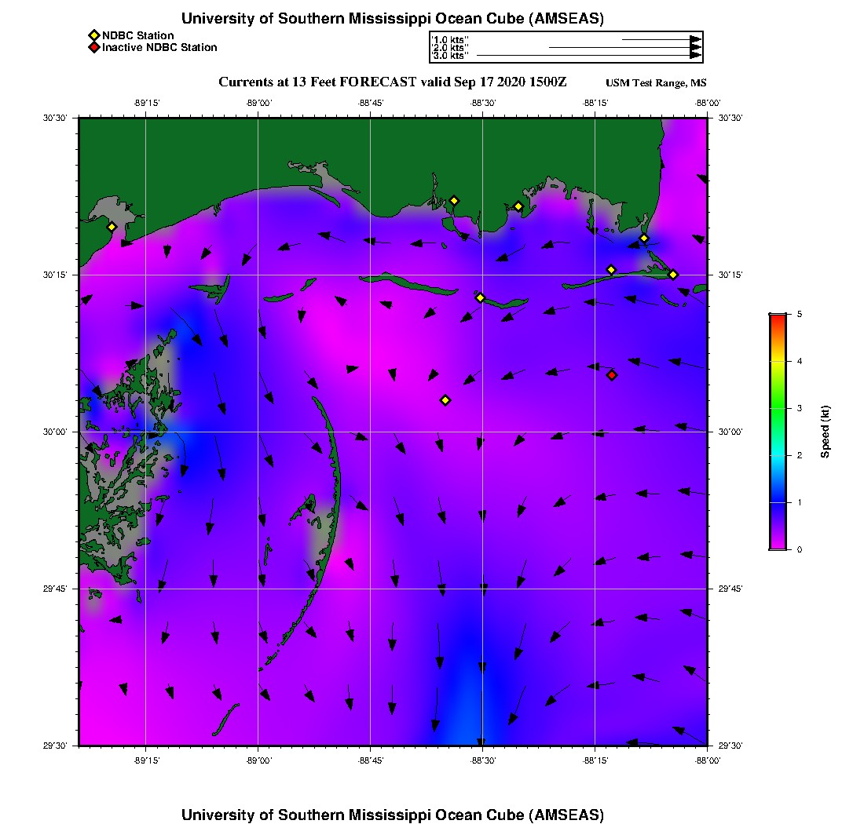Click the red inactive station marker on the map

612,375
